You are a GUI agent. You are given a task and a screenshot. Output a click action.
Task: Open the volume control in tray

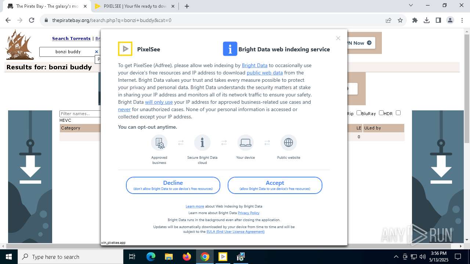click(423, 257)
